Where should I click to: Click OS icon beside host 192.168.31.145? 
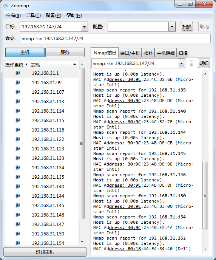point(18,205)
